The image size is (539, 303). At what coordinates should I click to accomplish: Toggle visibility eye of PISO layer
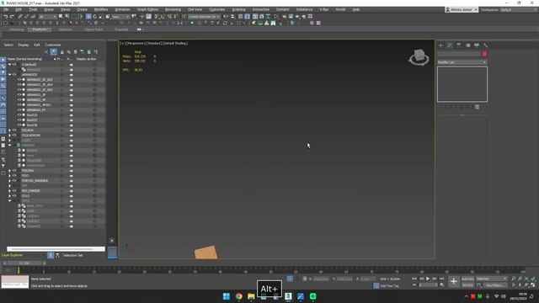[14, 176]
